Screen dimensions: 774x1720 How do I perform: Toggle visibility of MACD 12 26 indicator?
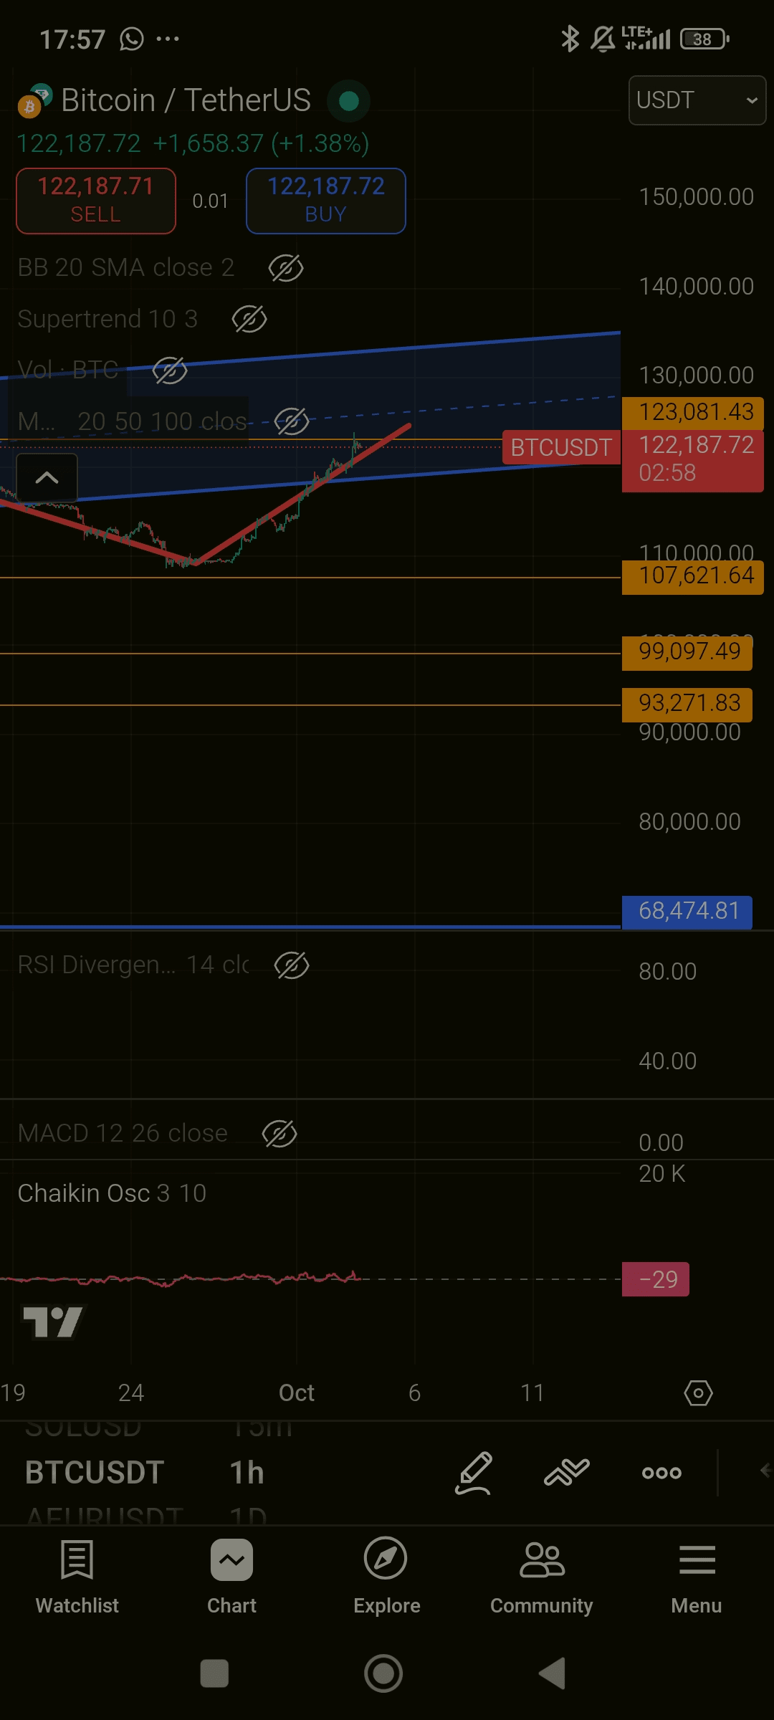[x=279, y=1134]
